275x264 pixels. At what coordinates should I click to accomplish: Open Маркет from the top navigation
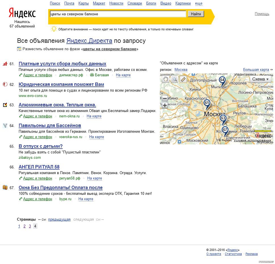(99, 3)
